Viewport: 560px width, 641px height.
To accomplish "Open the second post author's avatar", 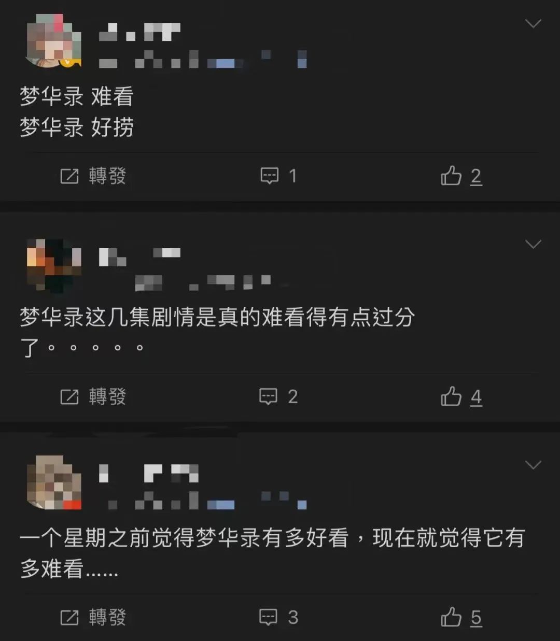I will pos(54,265).
